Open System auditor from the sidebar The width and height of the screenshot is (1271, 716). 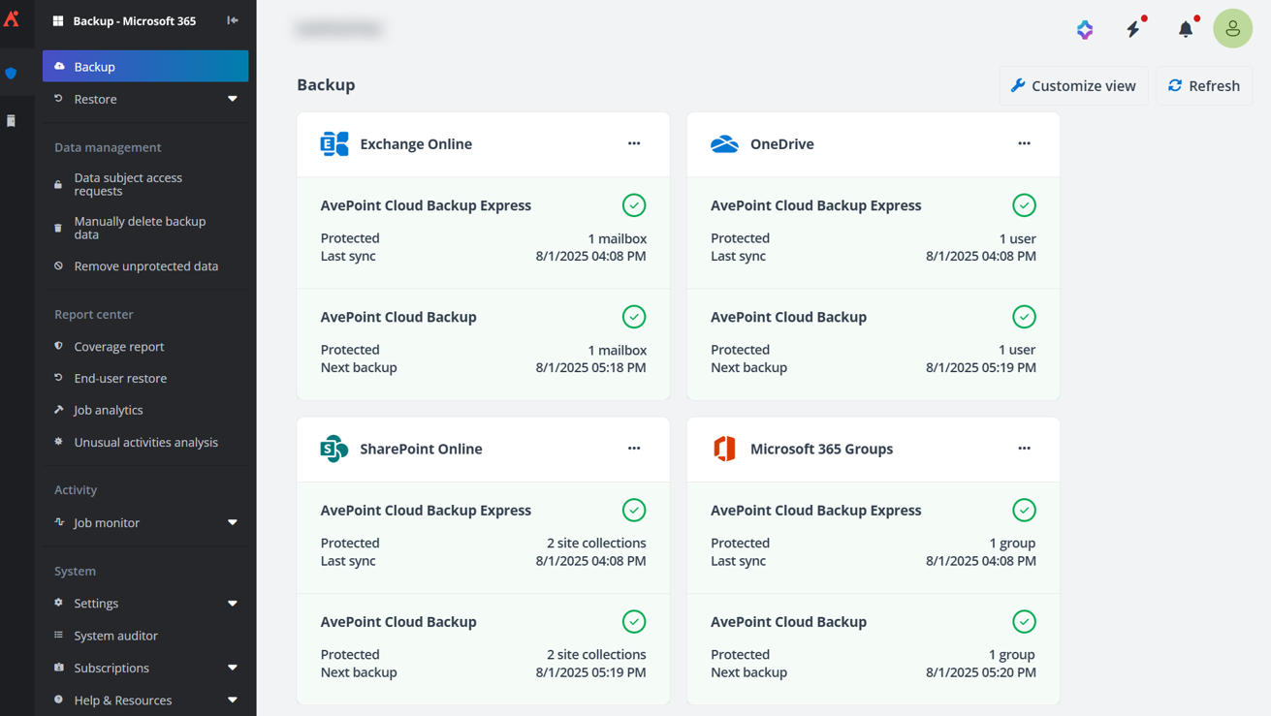pos(116,636)
